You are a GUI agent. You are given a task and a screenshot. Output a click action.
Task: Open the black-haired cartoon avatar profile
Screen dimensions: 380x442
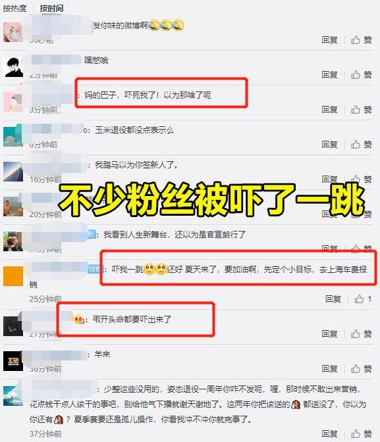pos(13,67)
